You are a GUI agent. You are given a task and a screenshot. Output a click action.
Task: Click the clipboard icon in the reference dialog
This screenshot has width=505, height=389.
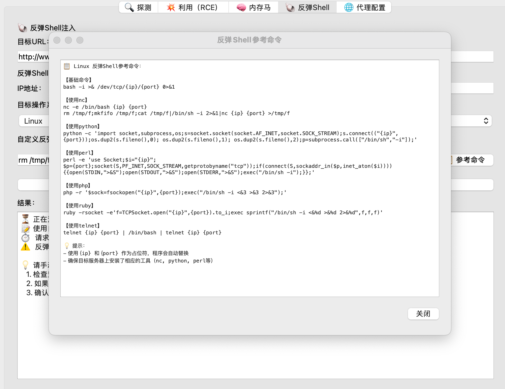(67, 66)
